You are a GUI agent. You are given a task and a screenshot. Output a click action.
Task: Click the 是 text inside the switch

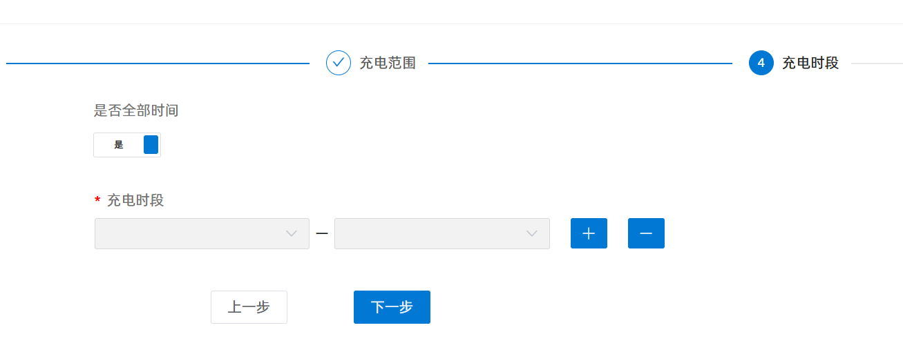119,145
